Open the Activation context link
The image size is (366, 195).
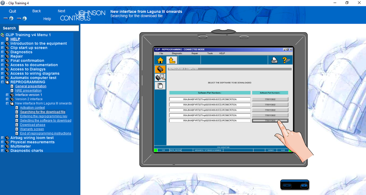click(32, 108)
